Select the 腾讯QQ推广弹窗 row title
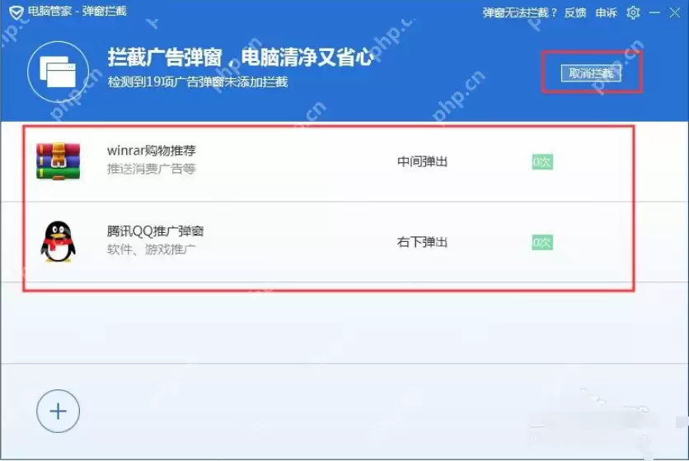This screenshot has width=689, height=461. pyautogui.click(x=156, y=231)
